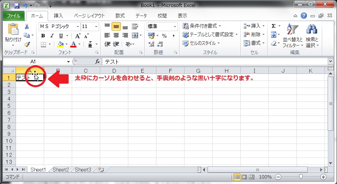The image size is (337, 184).
Task: Open テーブルとして書式設定 dropdown
Action: (210, 35)
